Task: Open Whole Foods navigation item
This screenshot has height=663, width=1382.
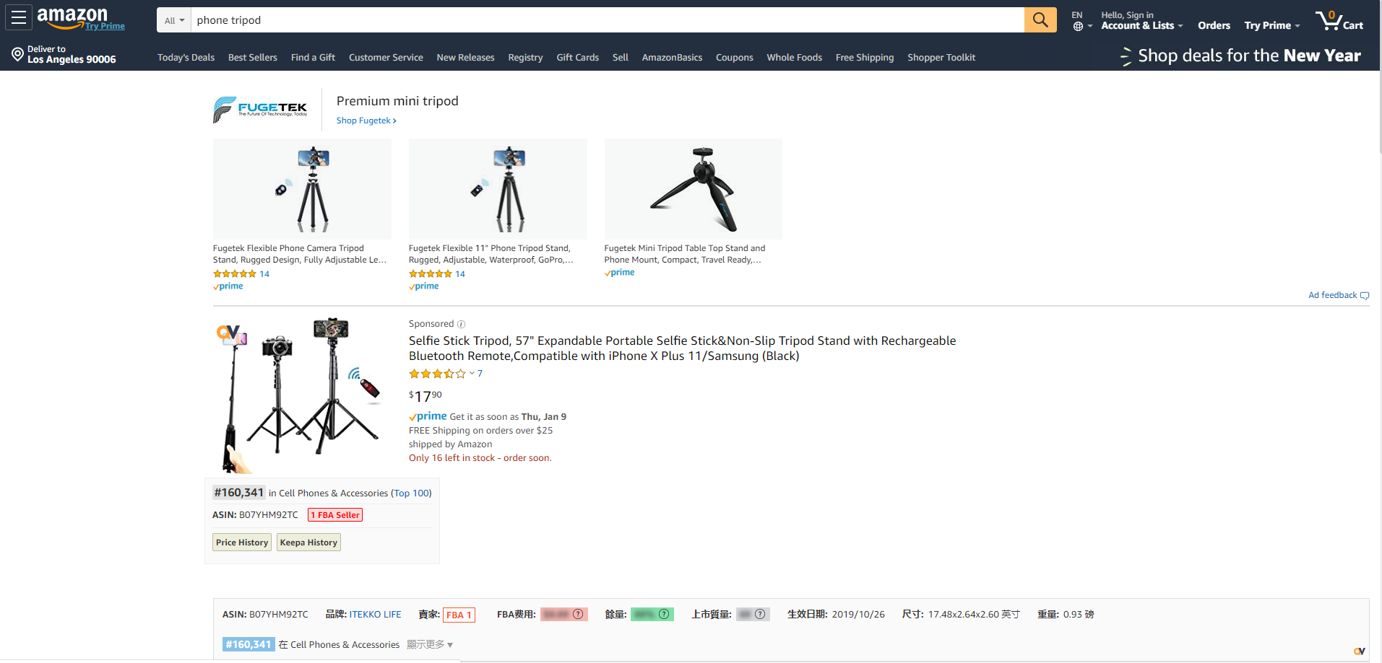Action: pos(794,58)
